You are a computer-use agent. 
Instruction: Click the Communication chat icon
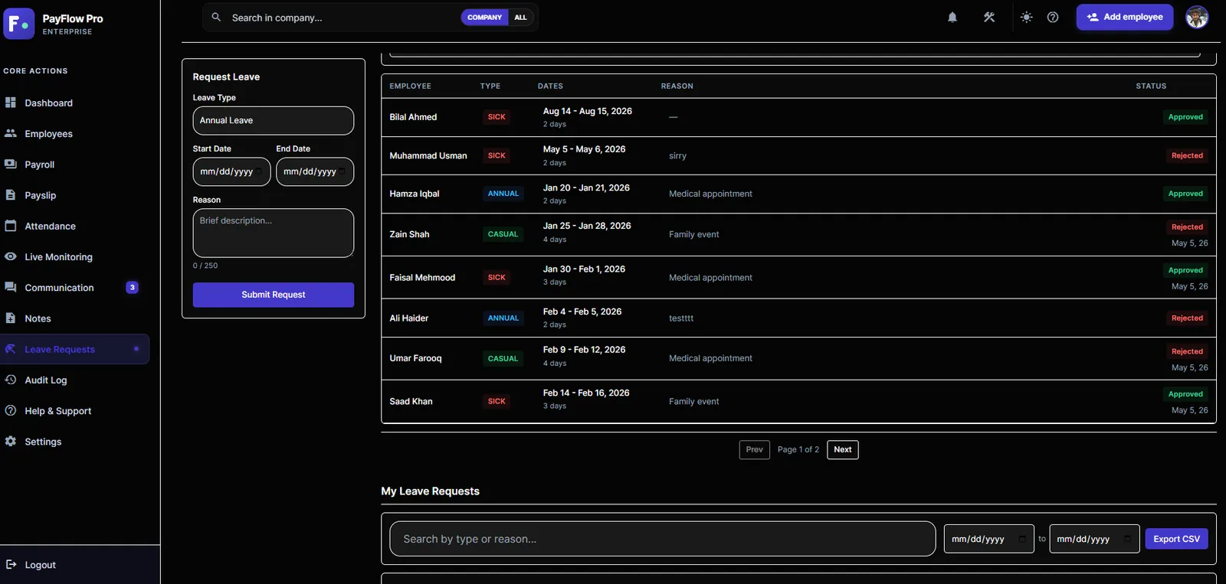(11, 287)
